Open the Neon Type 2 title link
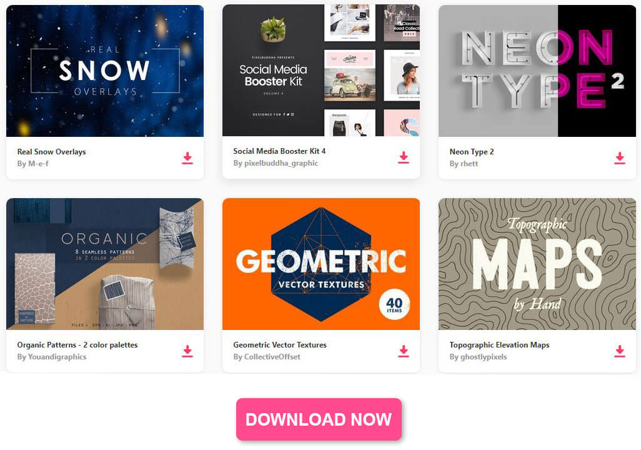Screen dimensions: 641x450 pyautogui.click(x=472, y=152)
